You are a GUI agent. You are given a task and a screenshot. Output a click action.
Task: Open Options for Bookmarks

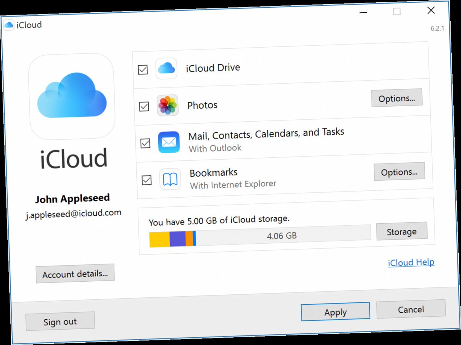[x=400, y=172]
